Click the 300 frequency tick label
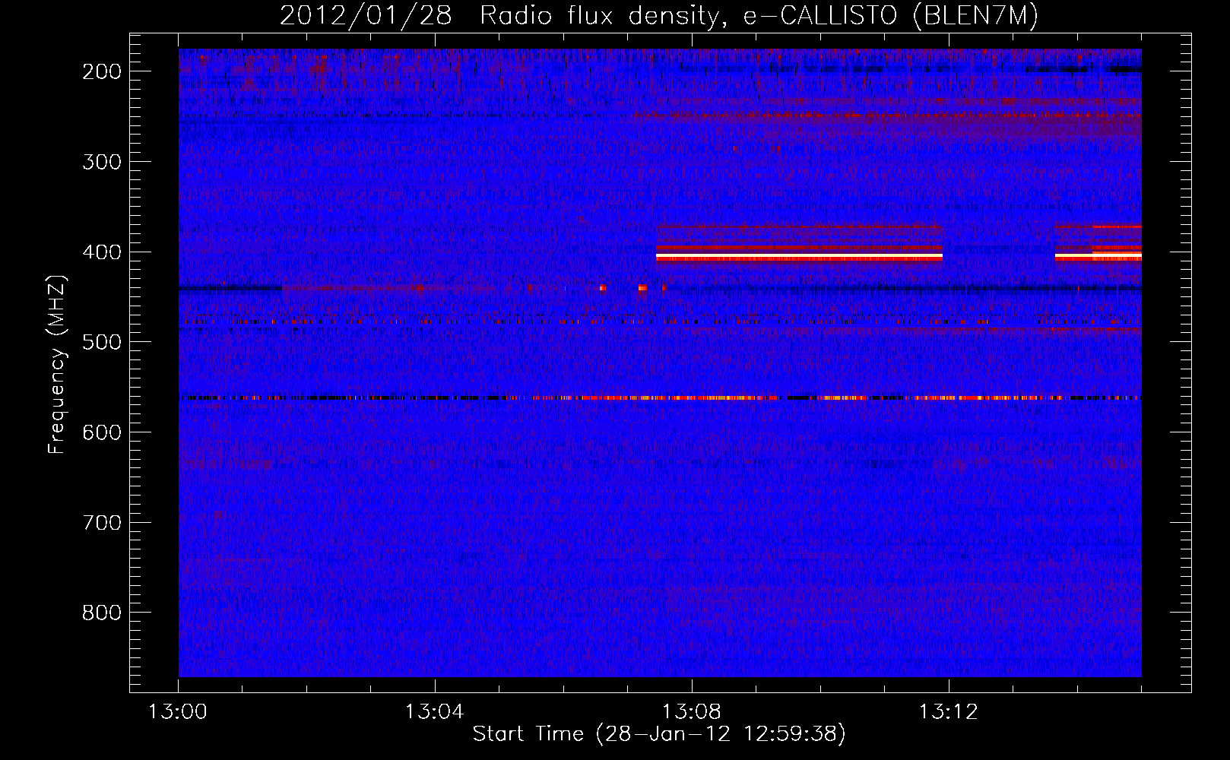The width and height of the screenshot is (1230, 760). click(x=102, y=162)
